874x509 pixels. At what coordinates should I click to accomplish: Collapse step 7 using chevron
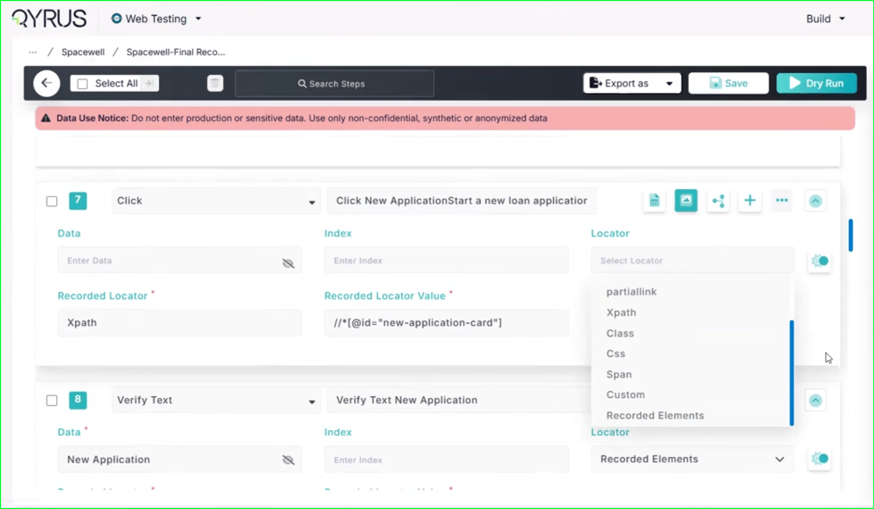point(815,201)
